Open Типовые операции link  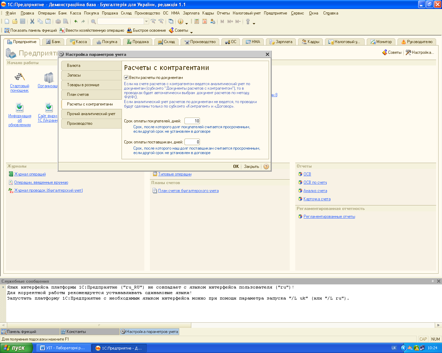(175, 174)
